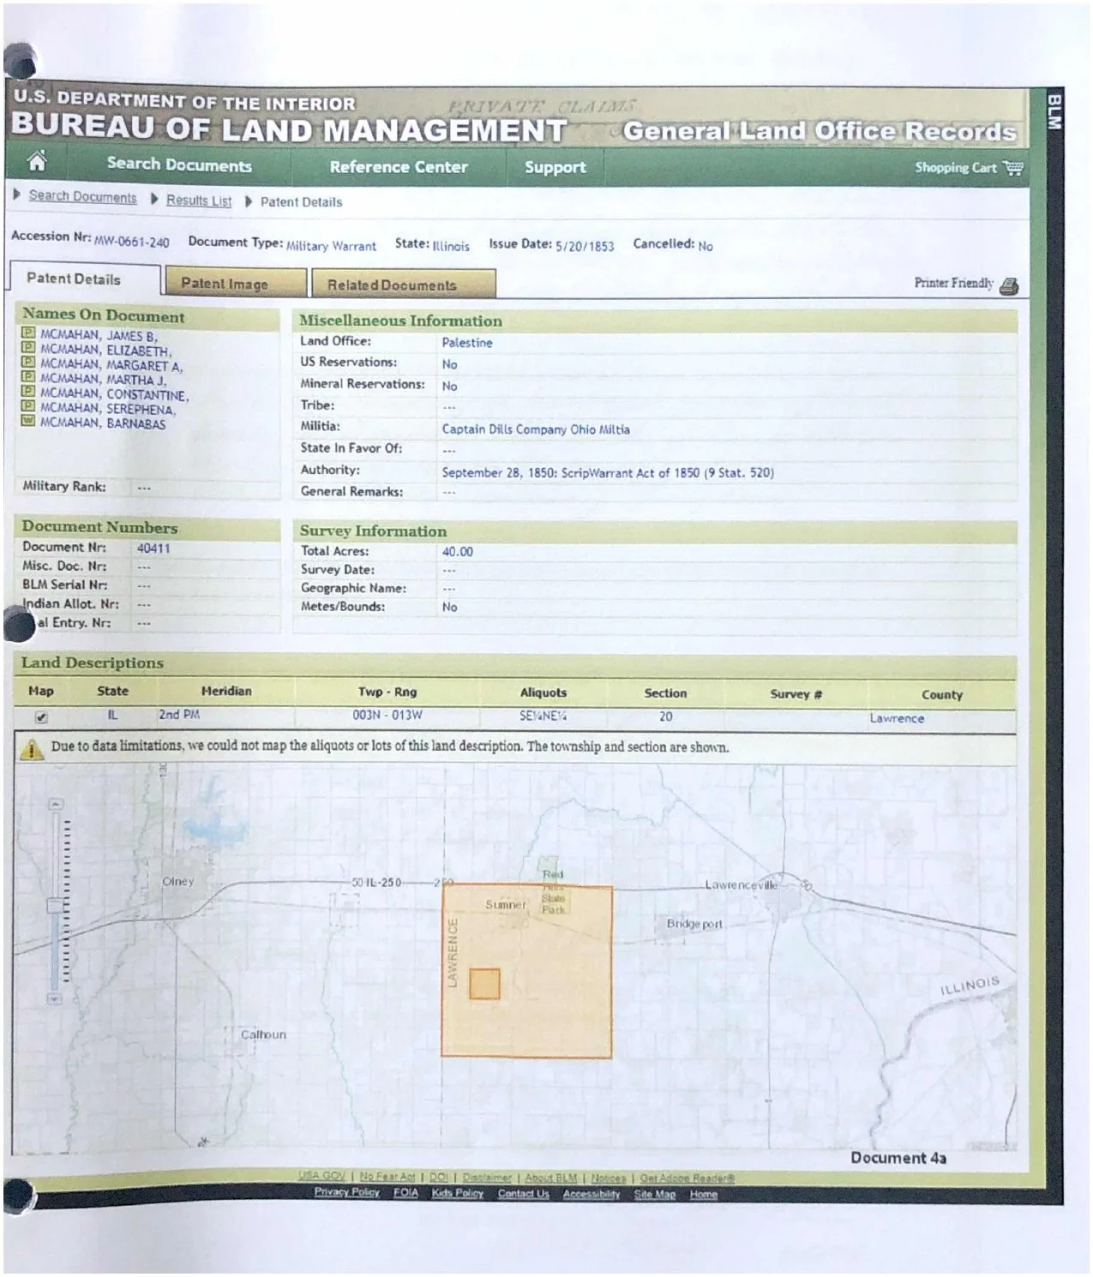Open the Privacy Policy footer link
1093x1277 pixels.
(x=346, y=1192)
